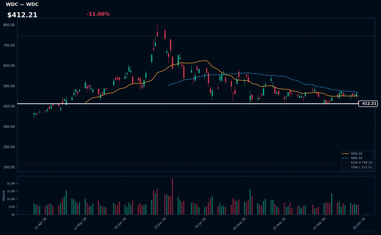This screenshot has height=235, width=381.
Task: Click the 02 Jun '26 date label
Action: click(120, 223)
